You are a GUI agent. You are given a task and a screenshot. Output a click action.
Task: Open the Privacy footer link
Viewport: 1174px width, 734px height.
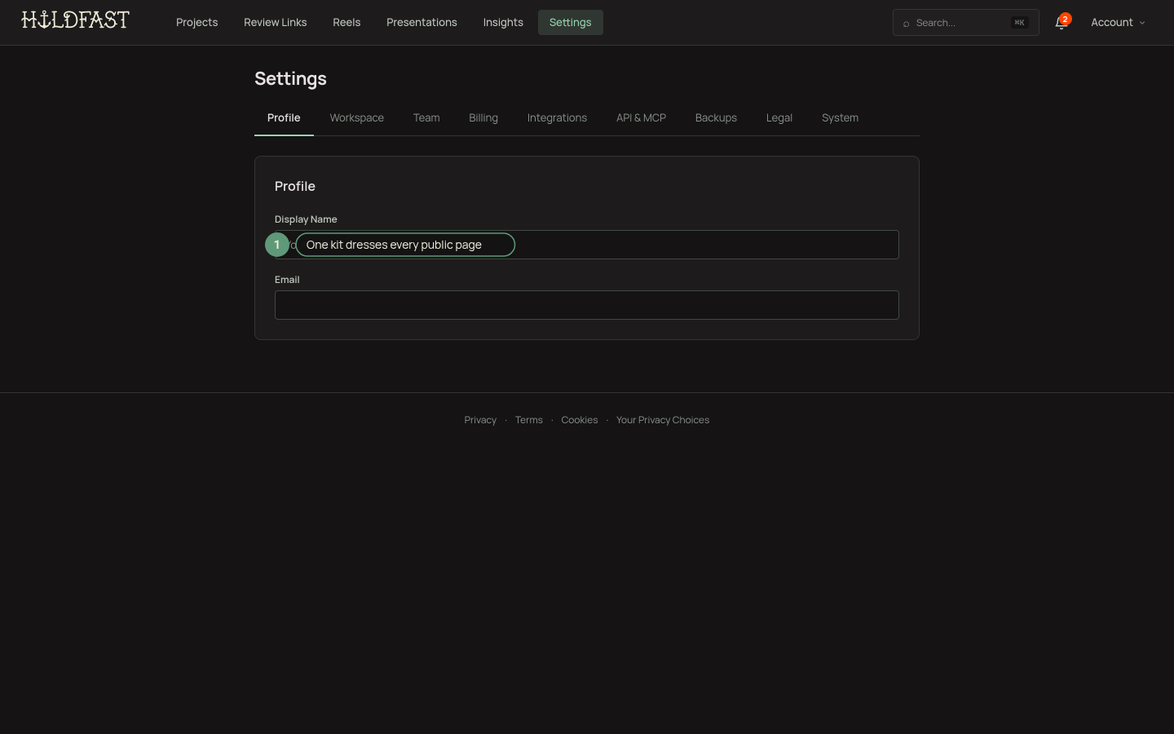pyautogui.click(x=480, y=420)
